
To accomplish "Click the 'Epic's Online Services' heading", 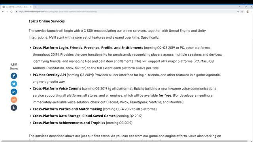I will pyautogui.click(x=47, y=21).
